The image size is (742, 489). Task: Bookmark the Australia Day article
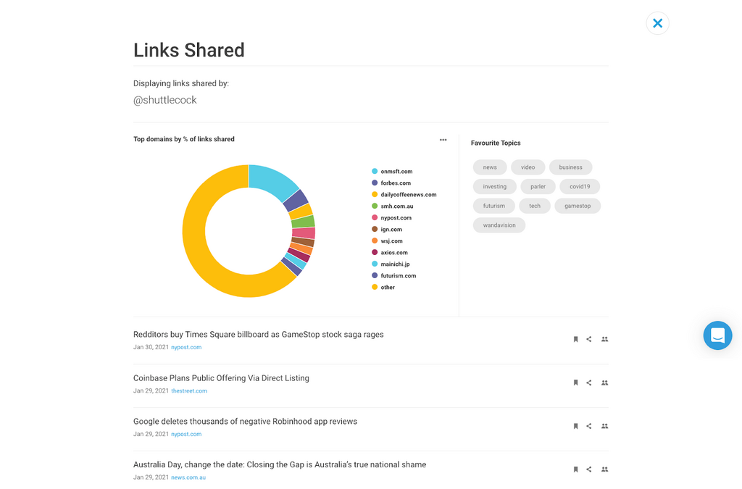pyautogui.click(x=576, y=469)
